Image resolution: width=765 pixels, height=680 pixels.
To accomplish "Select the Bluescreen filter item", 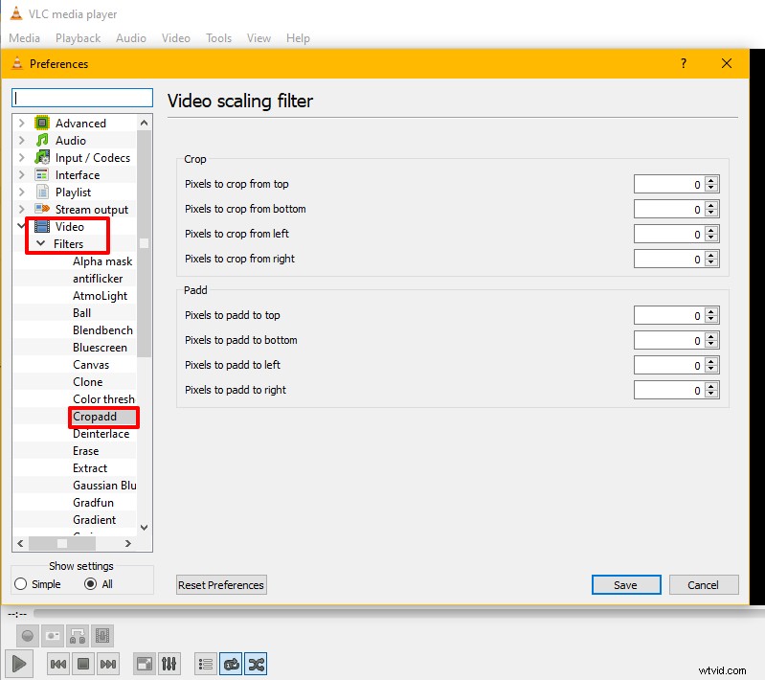I will 100,347.
